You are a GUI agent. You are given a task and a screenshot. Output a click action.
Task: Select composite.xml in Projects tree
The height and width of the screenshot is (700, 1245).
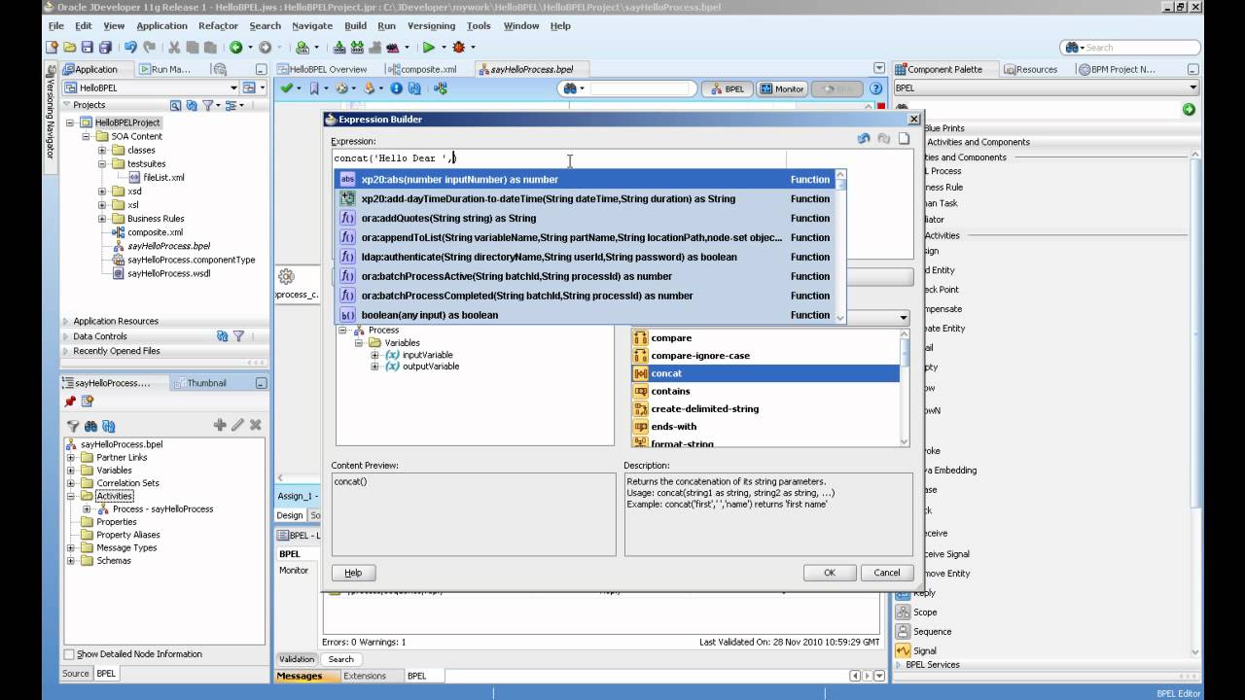pyautogui.click(x=155, y=232)
